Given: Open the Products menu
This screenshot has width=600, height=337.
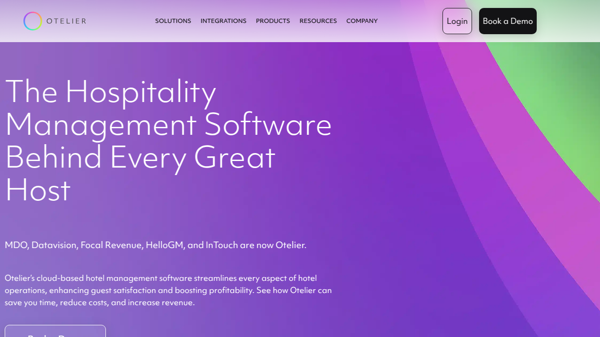Looking at the screenshot, I should pos(273,21).
